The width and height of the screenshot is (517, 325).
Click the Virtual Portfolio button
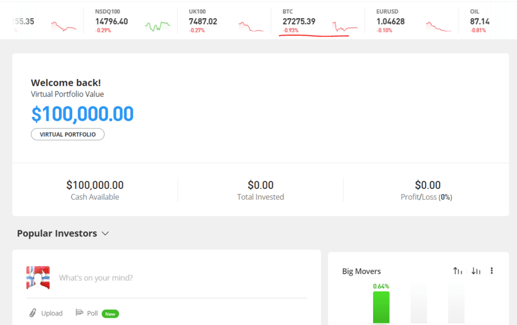(x=68, y=135)
